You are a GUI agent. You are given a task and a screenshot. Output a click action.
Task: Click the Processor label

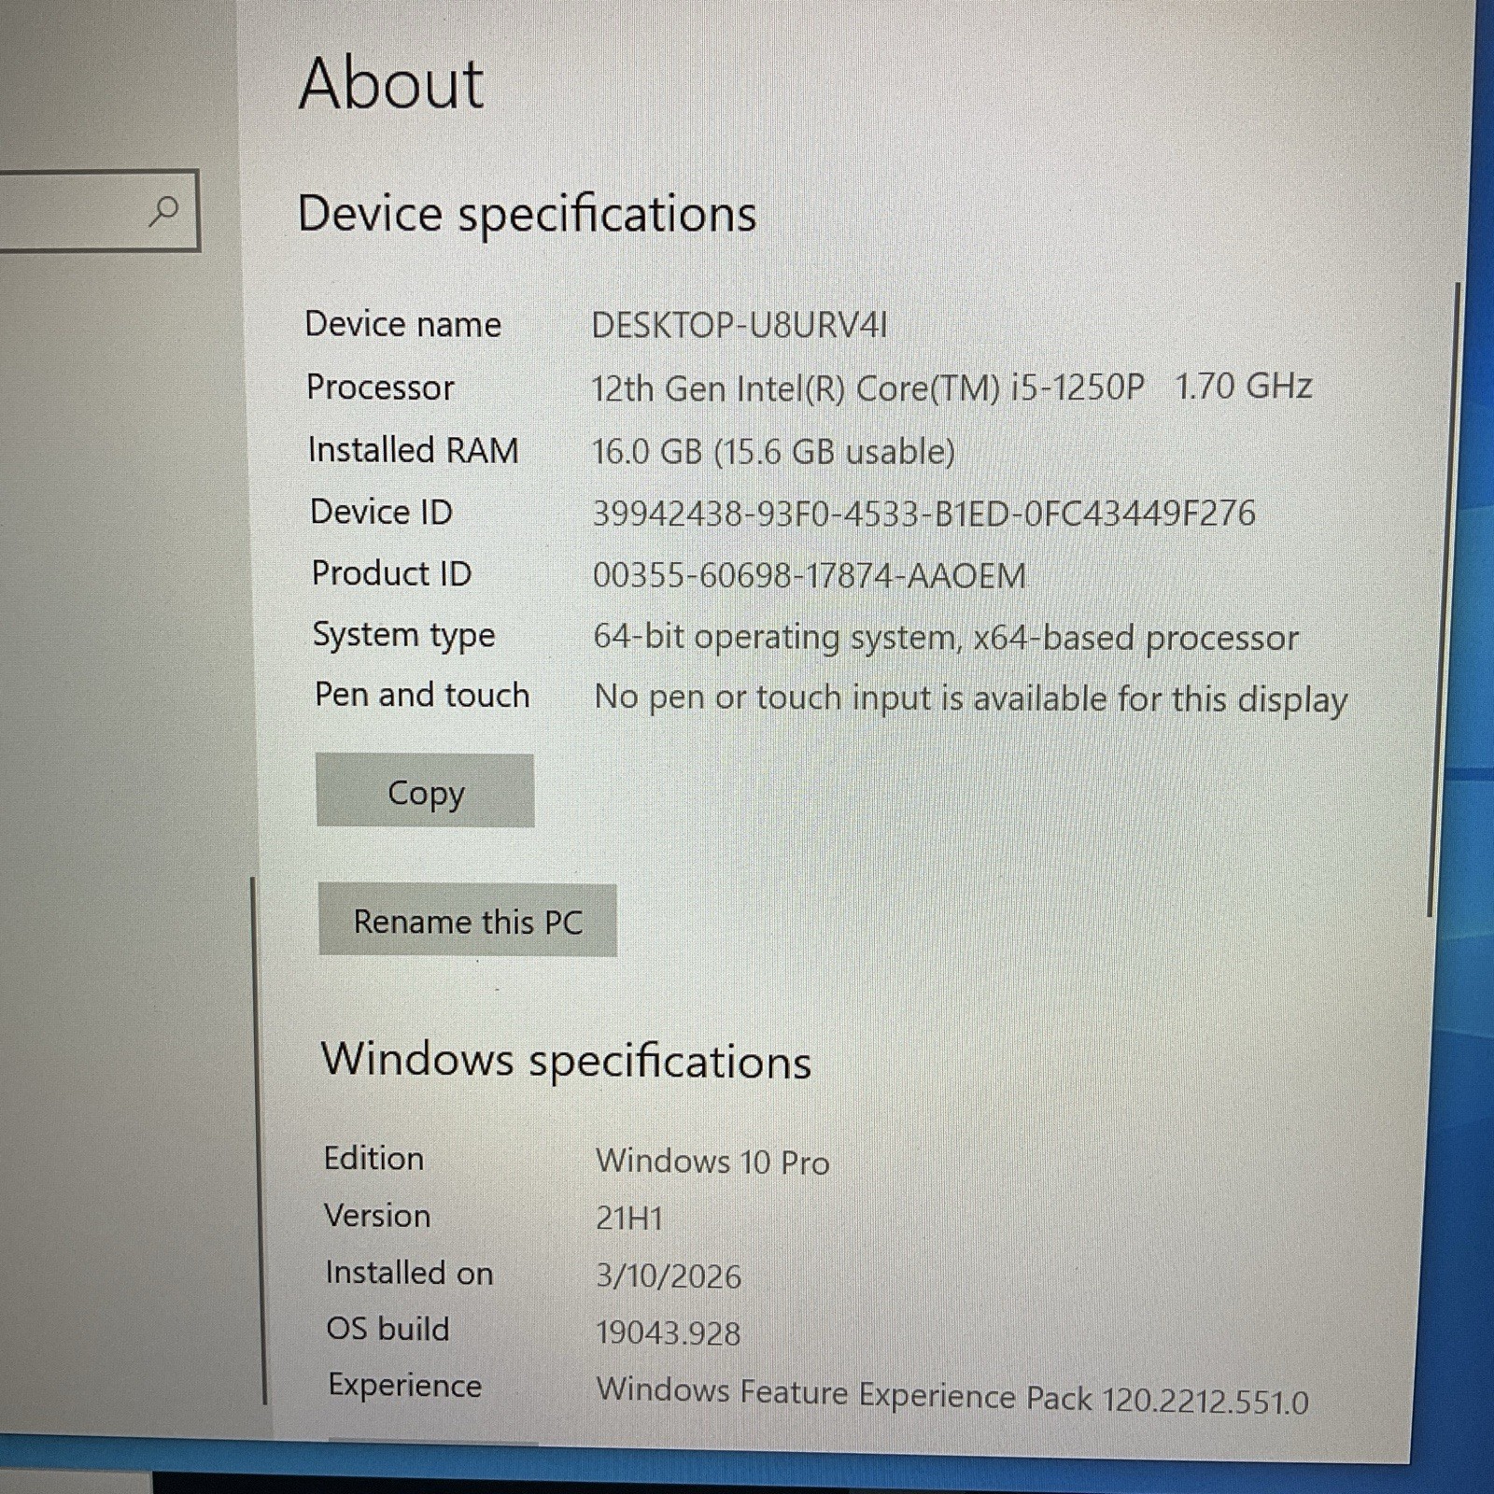point(380,387)
